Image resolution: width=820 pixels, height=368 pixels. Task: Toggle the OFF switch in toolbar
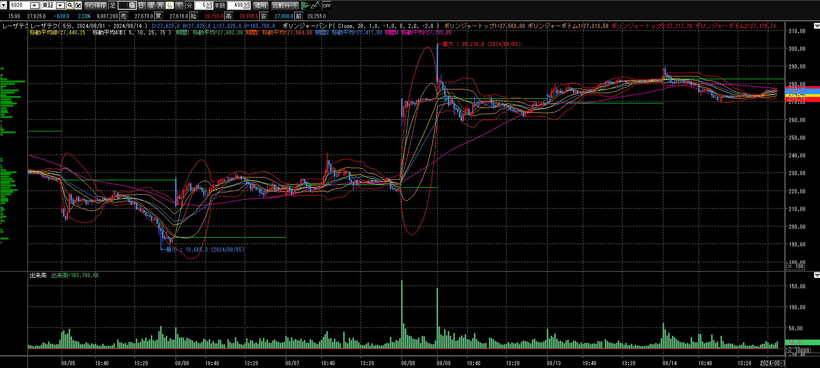pyautogui.click(x=327, y=6)
